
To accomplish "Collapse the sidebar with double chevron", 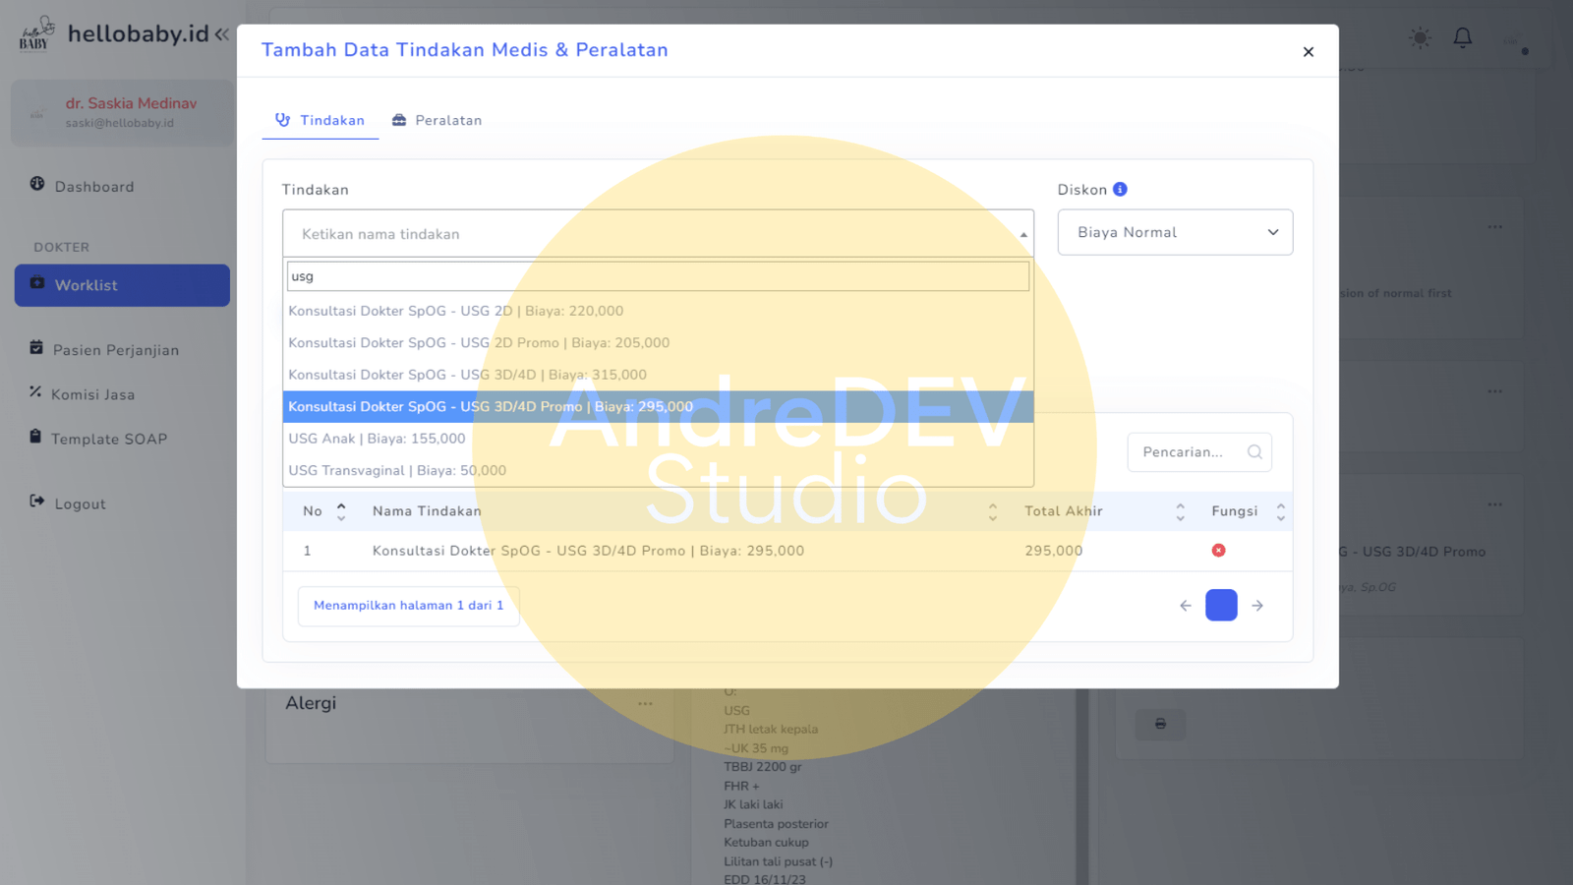I will (x=222, y=34).
